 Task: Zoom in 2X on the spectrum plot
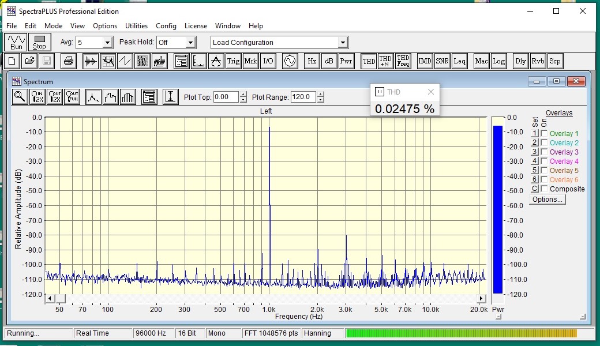[x=37, y=97]
